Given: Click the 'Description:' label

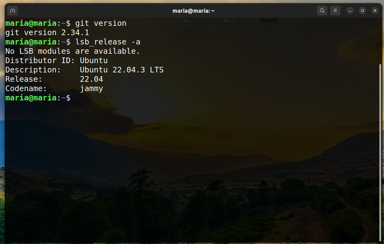Looking at the screenshot, I should (33, 70).
